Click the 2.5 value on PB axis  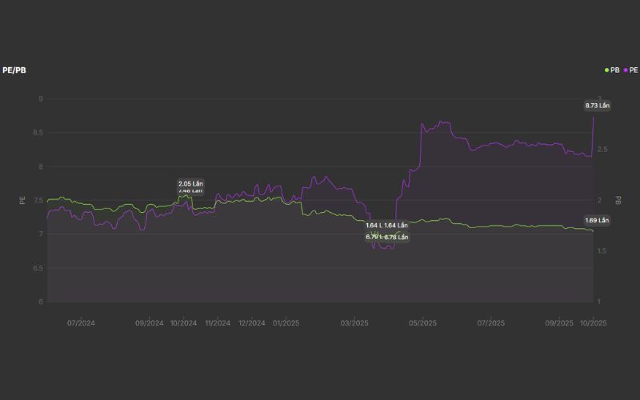click(x=603, y=150)
